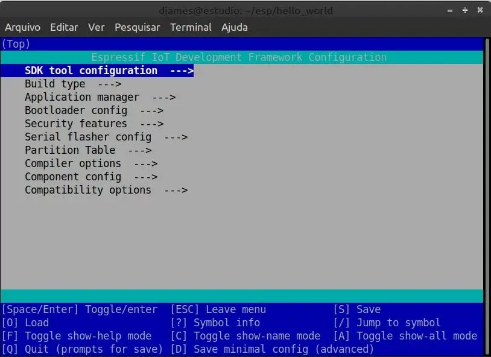Open the Editar menu
This screenshot has width=491, height=357.
[64, 27]
